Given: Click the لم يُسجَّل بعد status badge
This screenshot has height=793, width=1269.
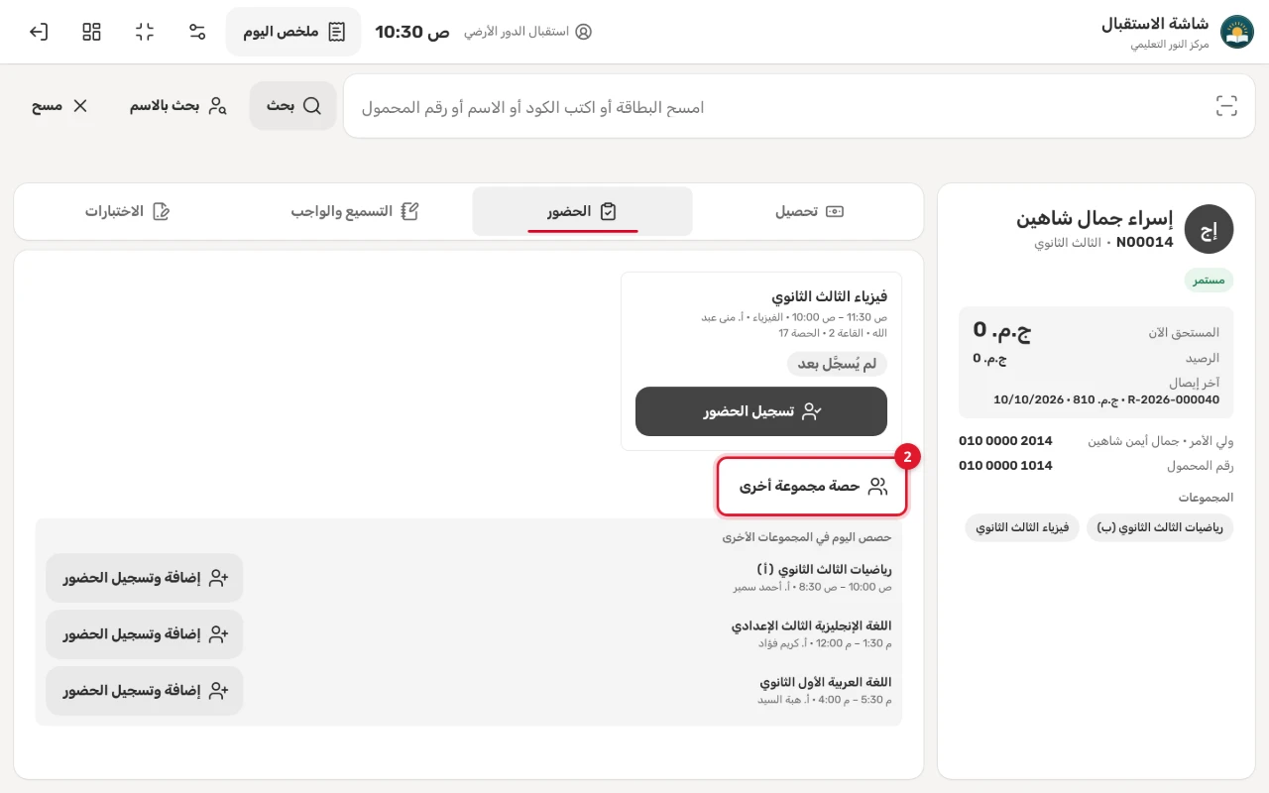Looking at the screenshot, I should pos(837,364).
